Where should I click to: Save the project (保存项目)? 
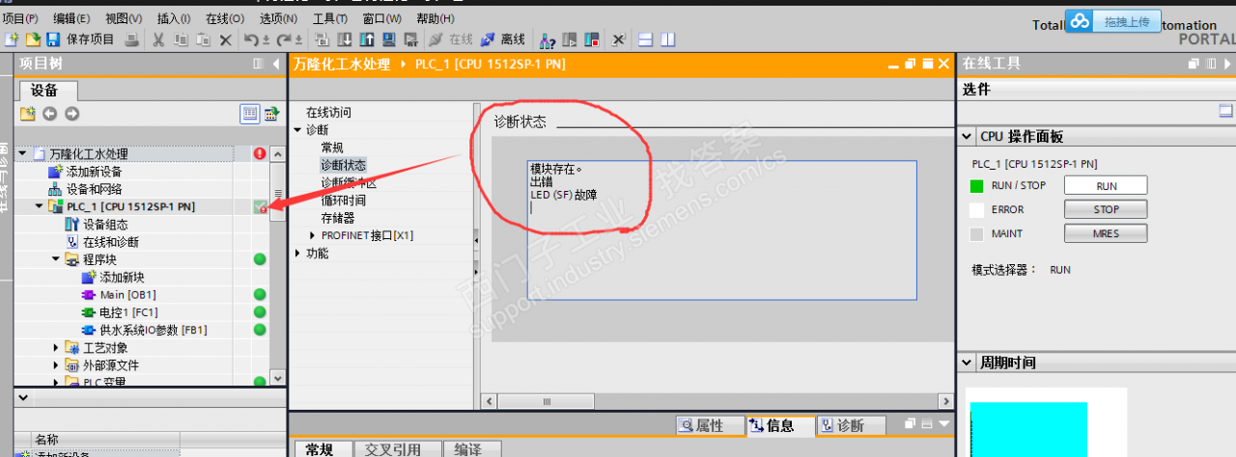[79, 40]
